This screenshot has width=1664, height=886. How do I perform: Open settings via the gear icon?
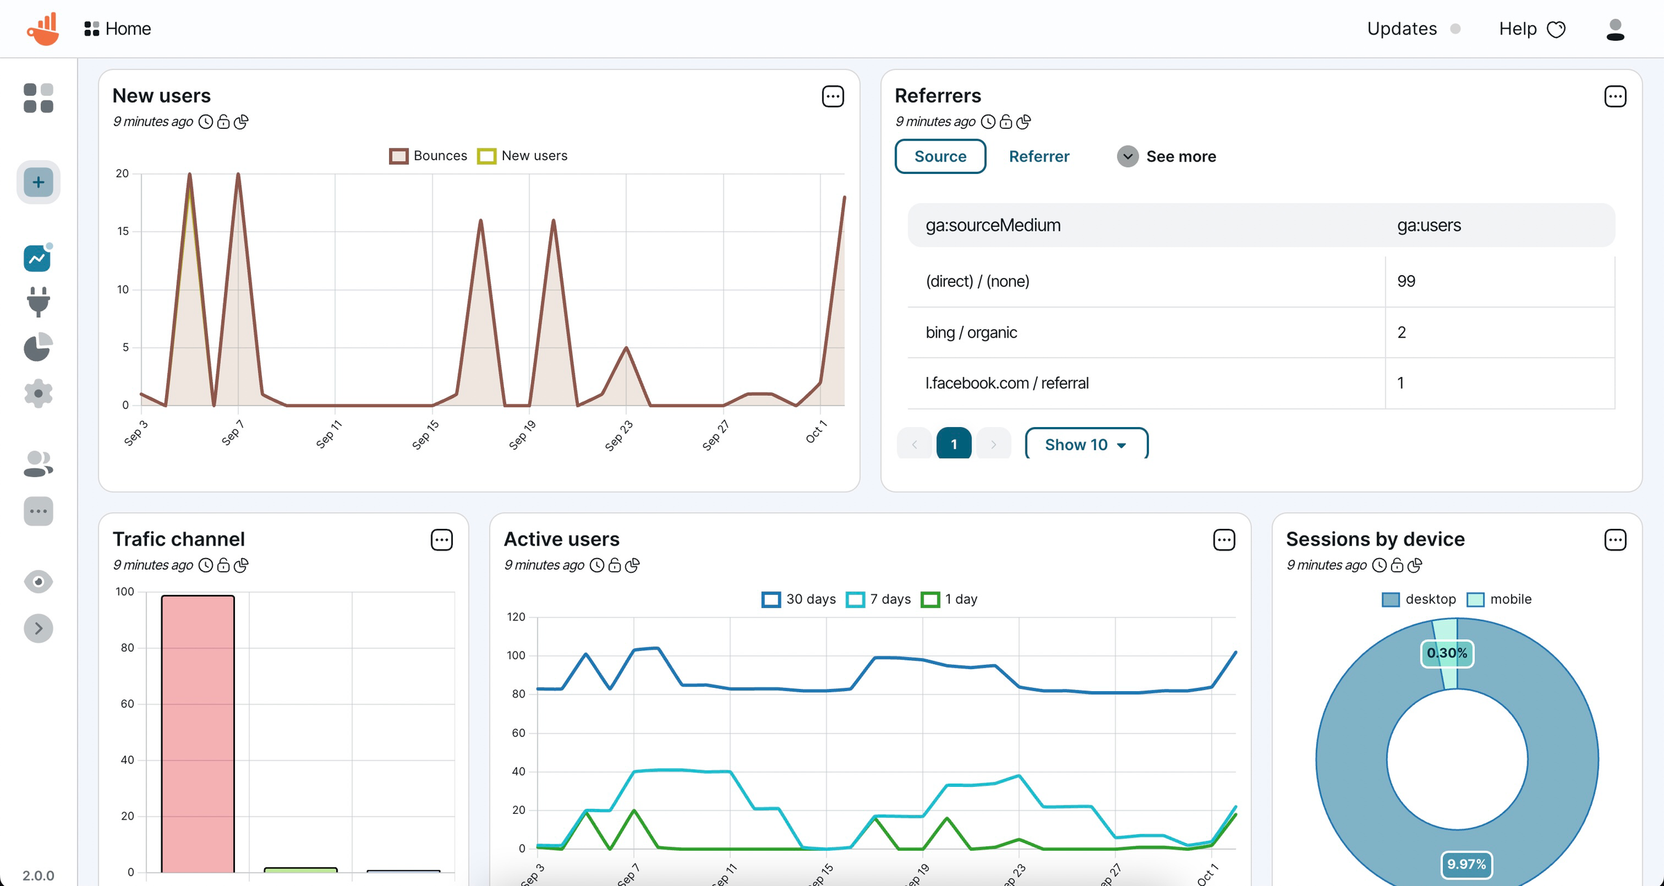point(38,393)
